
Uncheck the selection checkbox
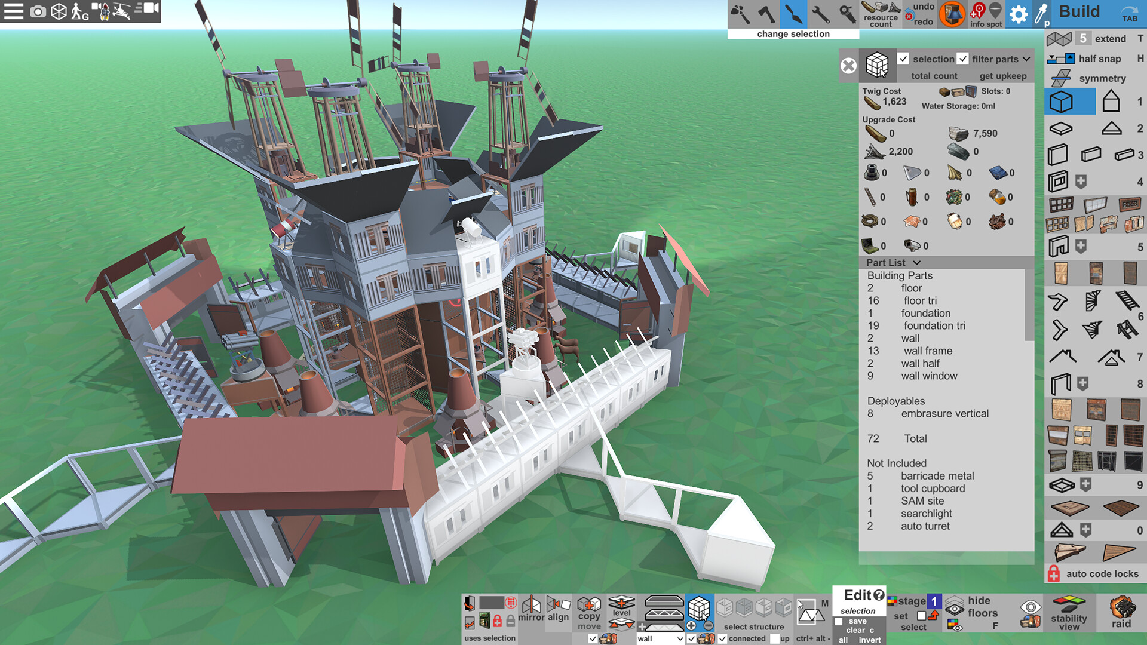click(903, 59)
